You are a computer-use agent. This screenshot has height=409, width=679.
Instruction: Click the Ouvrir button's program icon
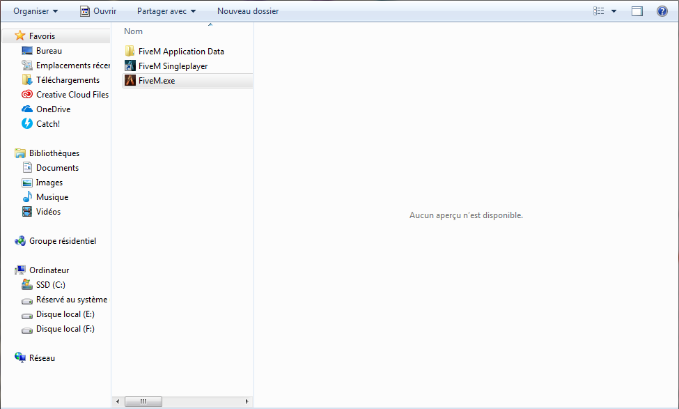pos(85,11)
